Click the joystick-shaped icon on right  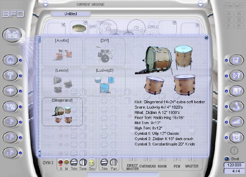pos(236,107)
